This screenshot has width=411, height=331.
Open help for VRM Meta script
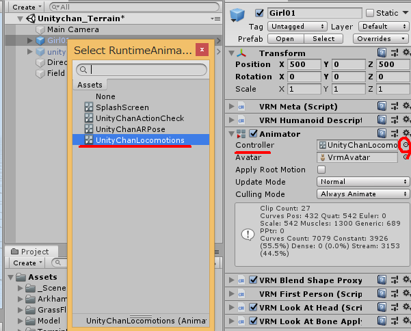(382, 107)
